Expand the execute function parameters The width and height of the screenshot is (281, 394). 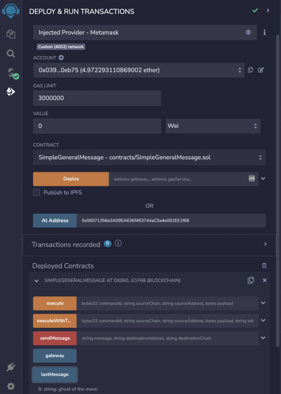click(x=263, y=303)
